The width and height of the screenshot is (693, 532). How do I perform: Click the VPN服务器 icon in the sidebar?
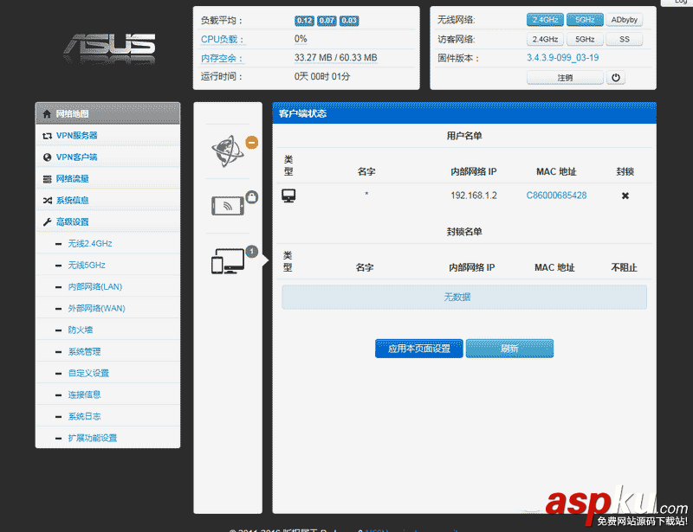click(47, 135)
